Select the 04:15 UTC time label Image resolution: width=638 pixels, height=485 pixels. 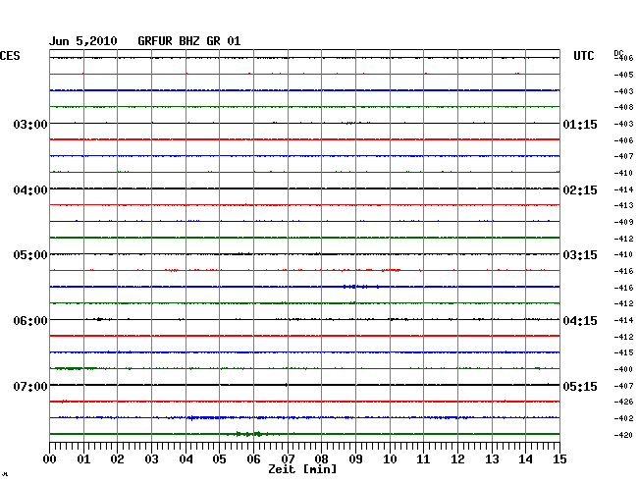580,321
